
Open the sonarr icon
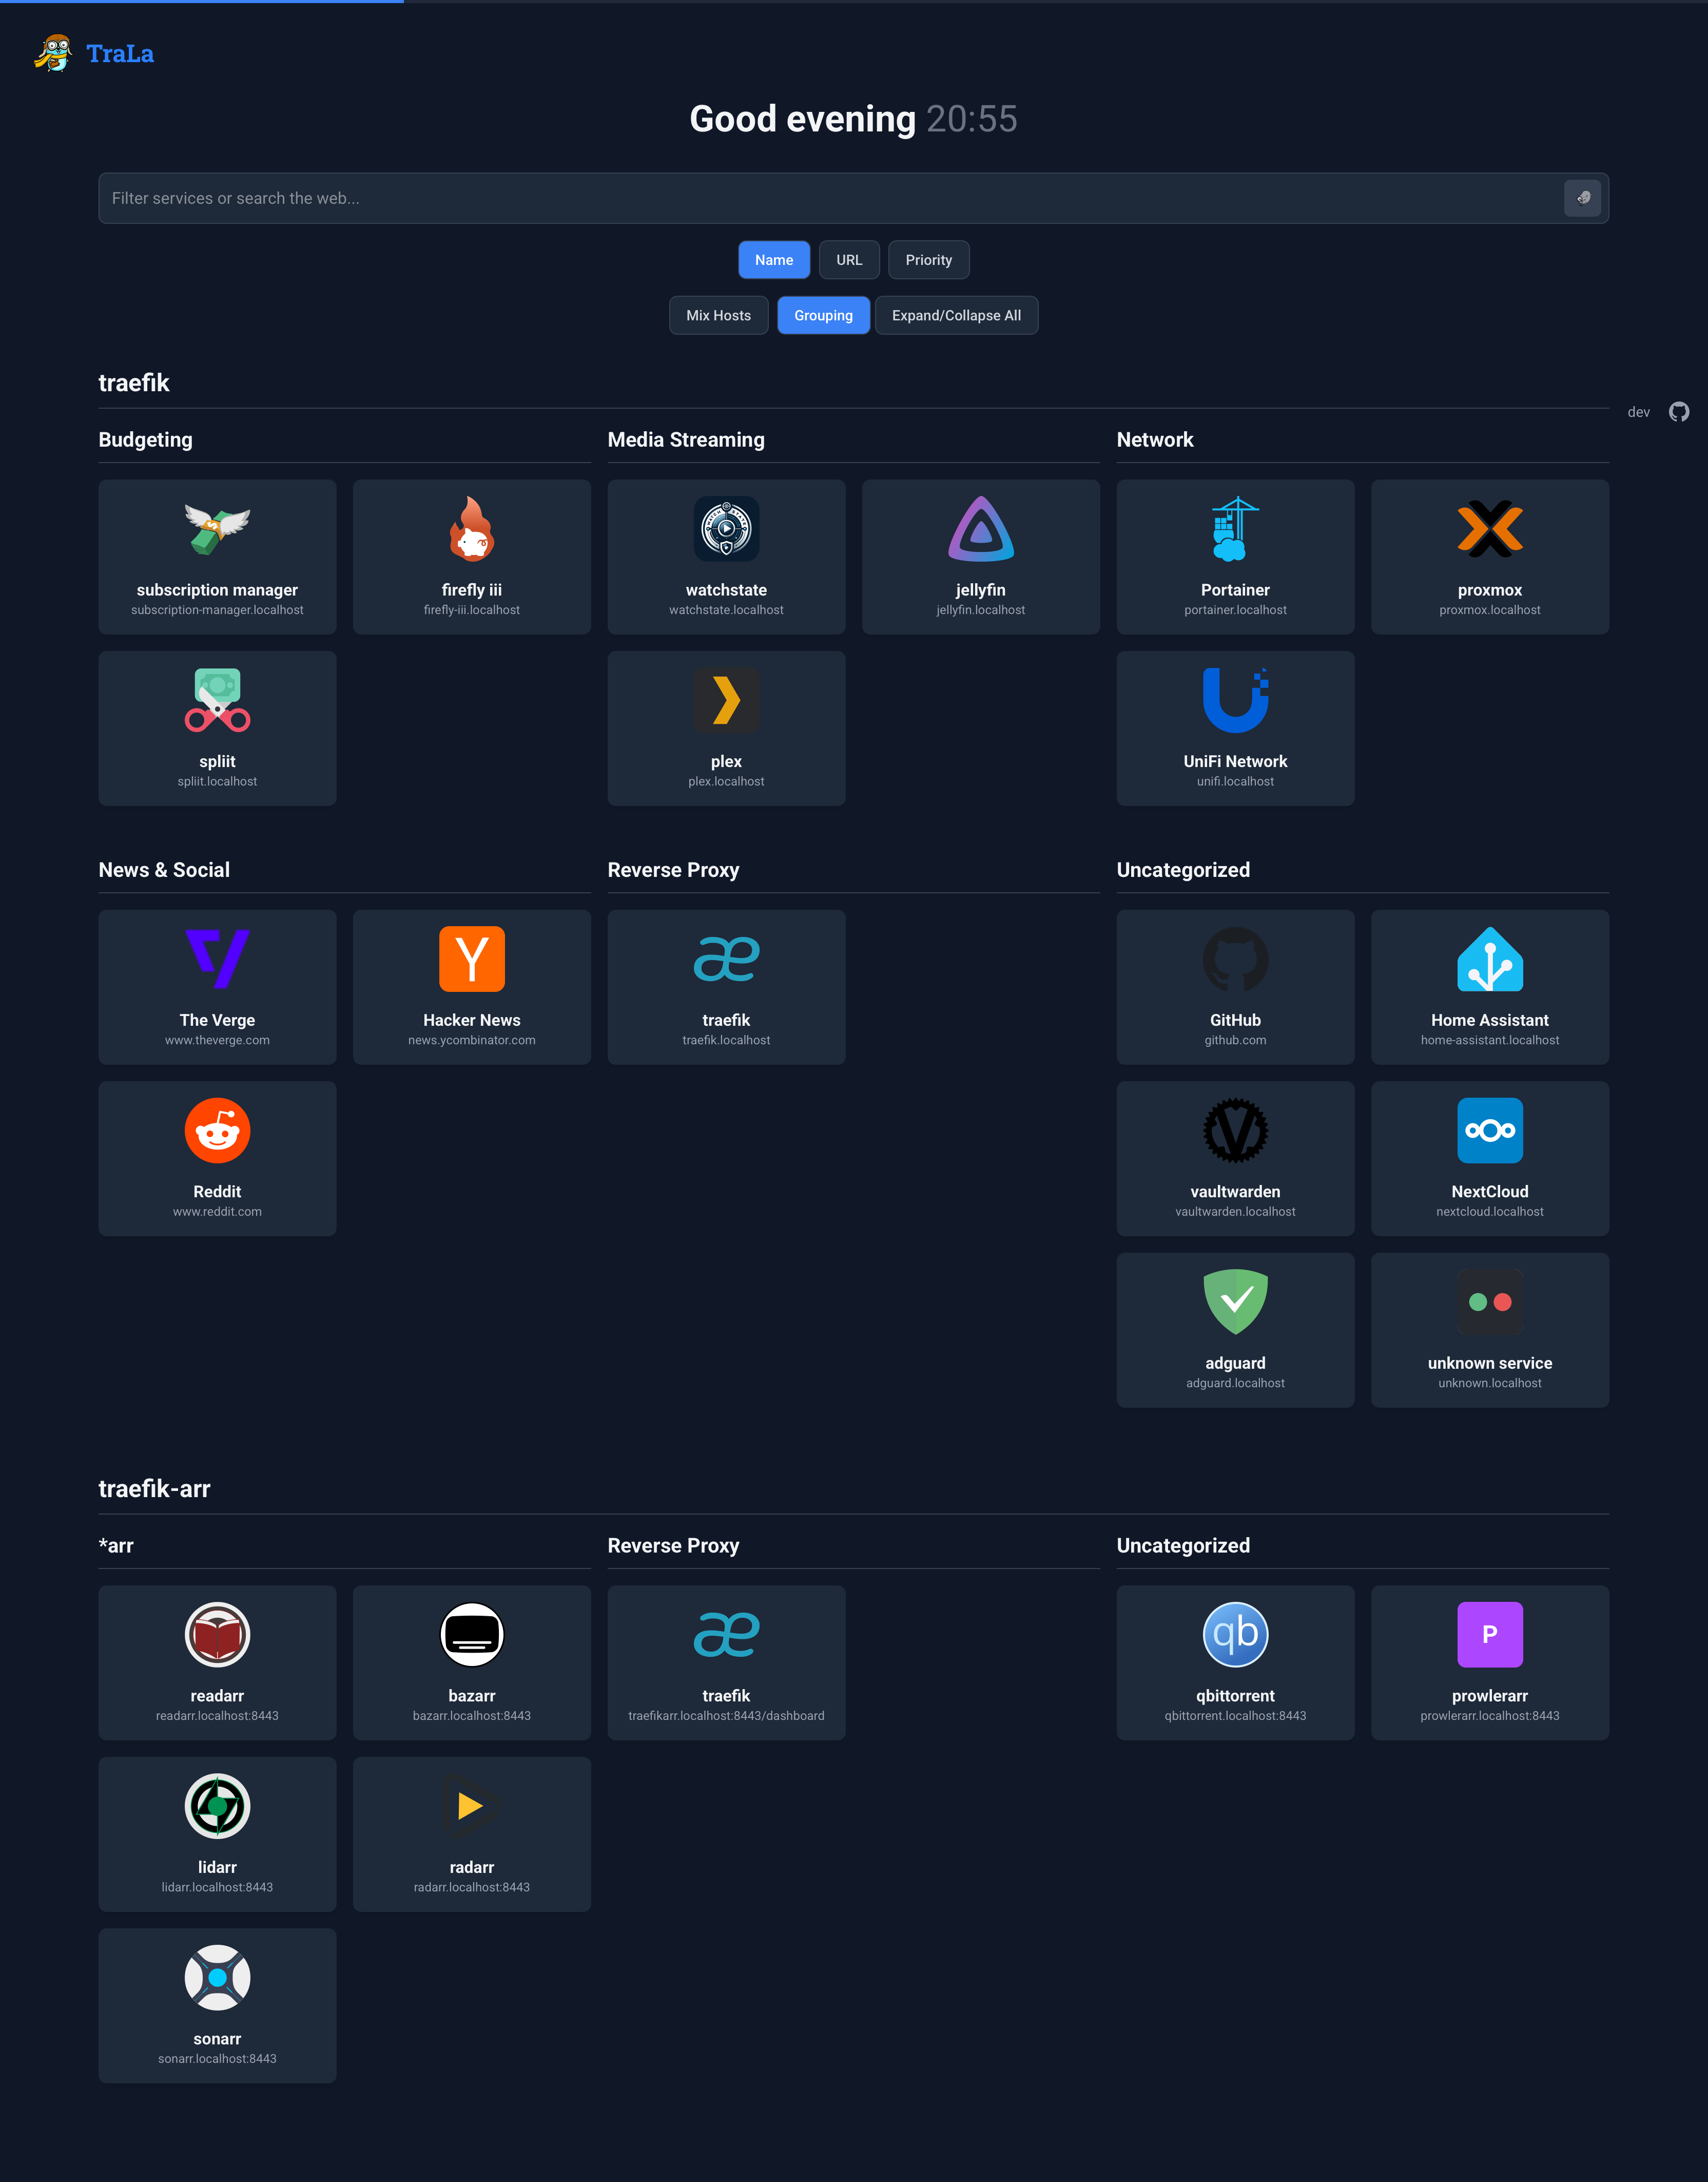tap(217, 1978)
